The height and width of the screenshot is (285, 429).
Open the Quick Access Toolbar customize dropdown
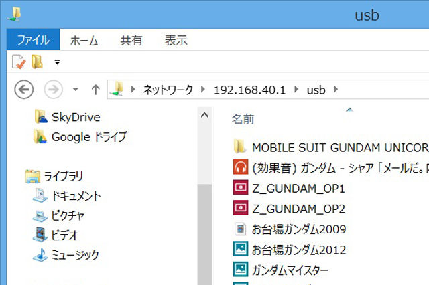(x=57, y=62)
